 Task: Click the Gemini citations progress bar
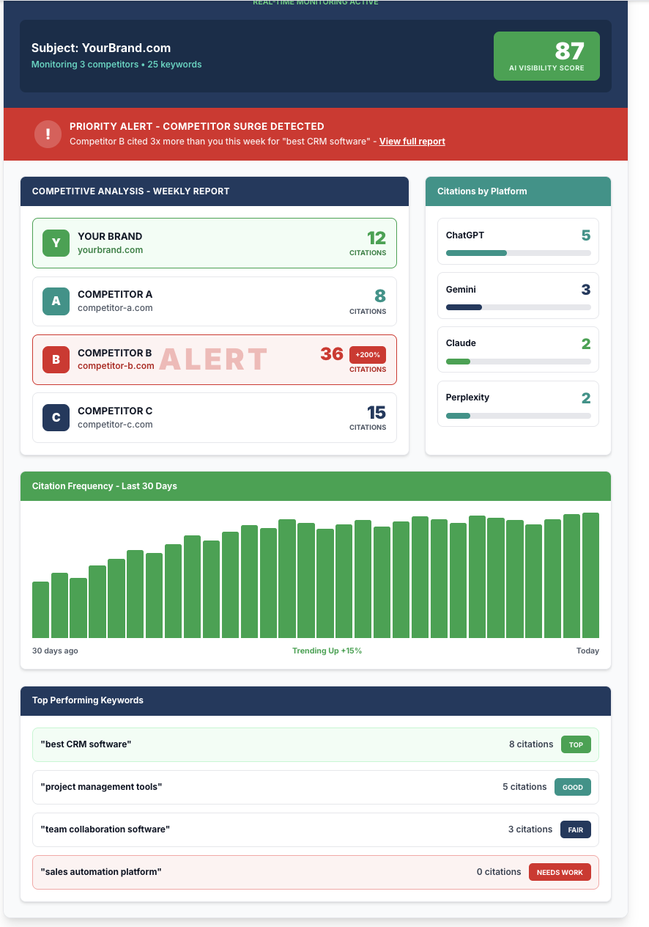coord(518,307)
